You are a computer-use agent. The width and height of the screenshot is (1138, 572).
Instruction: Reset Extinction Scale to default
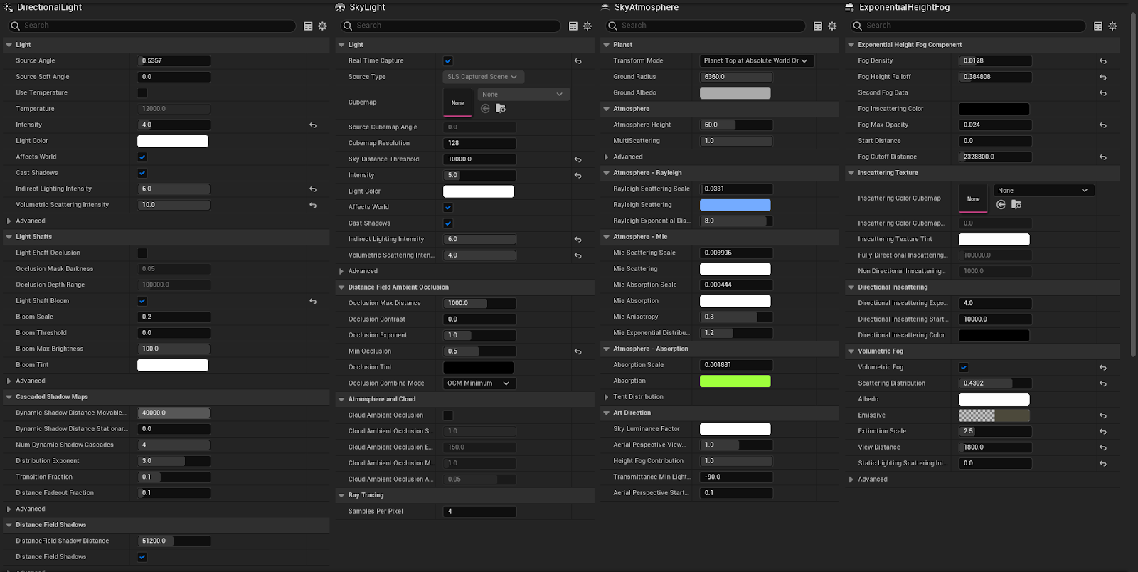[1102, 432]
